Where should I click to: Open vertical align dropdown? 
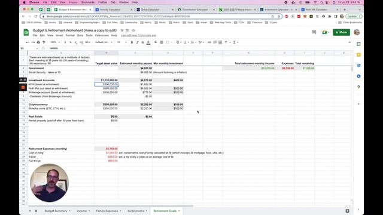(186, 42)
